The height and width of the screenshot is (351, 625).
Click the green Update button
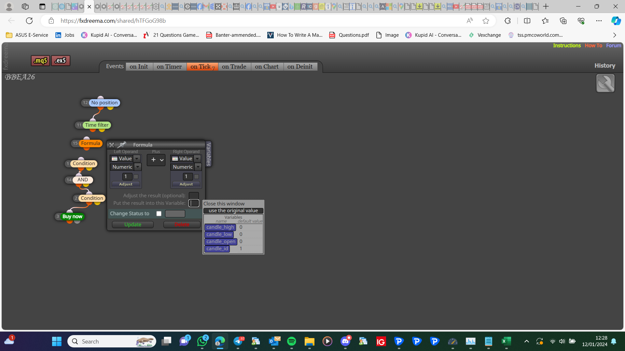coord(133,225)
